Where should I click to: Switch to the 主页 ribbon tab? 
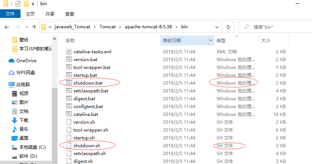[30, 14]
